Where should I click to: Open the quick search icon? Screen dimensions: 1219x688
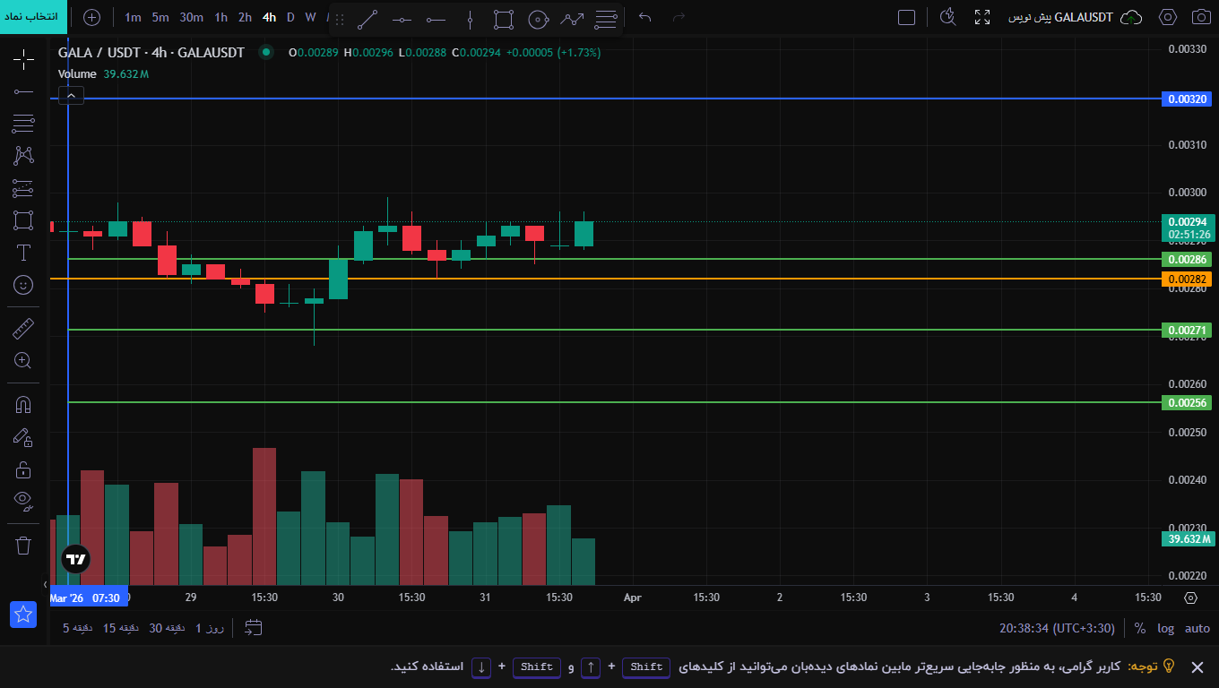pos(948,17)
